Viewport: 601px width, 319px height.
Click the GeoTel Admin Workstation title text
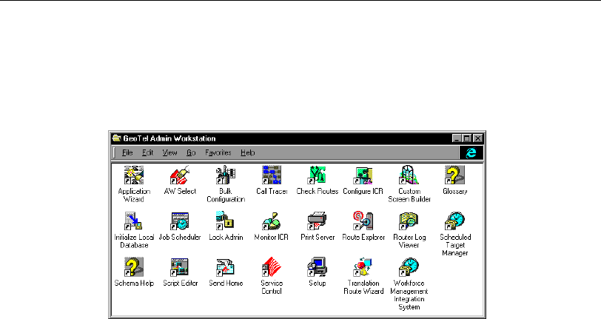click(169, 138)
